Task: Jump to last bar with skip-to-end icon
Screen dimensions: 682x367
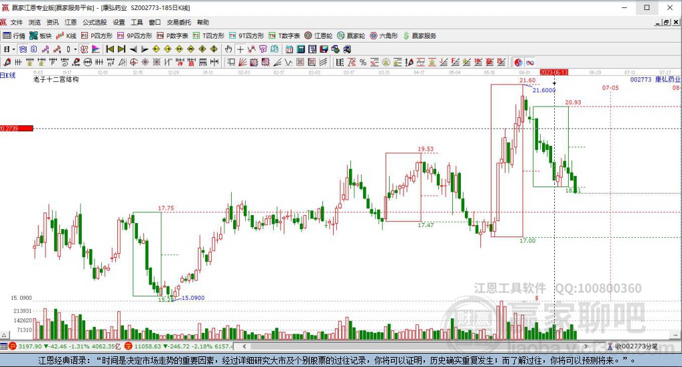Action: coord(122,49)
